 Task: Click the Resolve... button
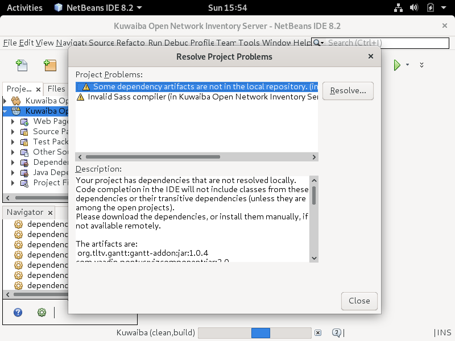click(348, 91)
